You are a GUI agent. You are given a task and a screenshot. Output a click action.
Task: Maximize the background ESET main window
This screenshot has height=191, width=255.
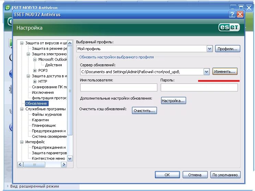[241, 7]
